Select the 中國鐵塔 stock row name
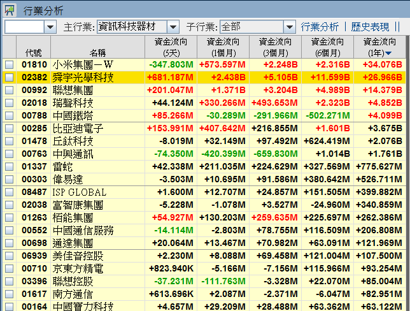Image resolution: width=410 pixels, height=311 pixels. pos(73,116)
